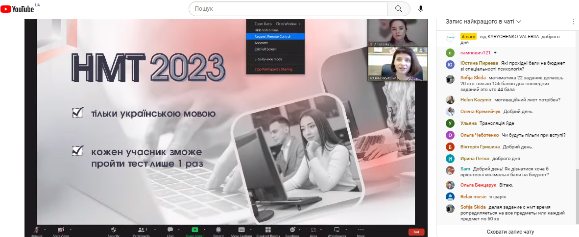This screenshot has width=579, height=237.
Task: Click the Start Video camera icon
Action: click(62, 230)
